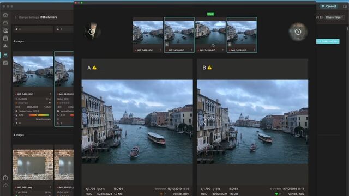Click the quality score color bar of IMG_3428.HEIC

(39, 115)
